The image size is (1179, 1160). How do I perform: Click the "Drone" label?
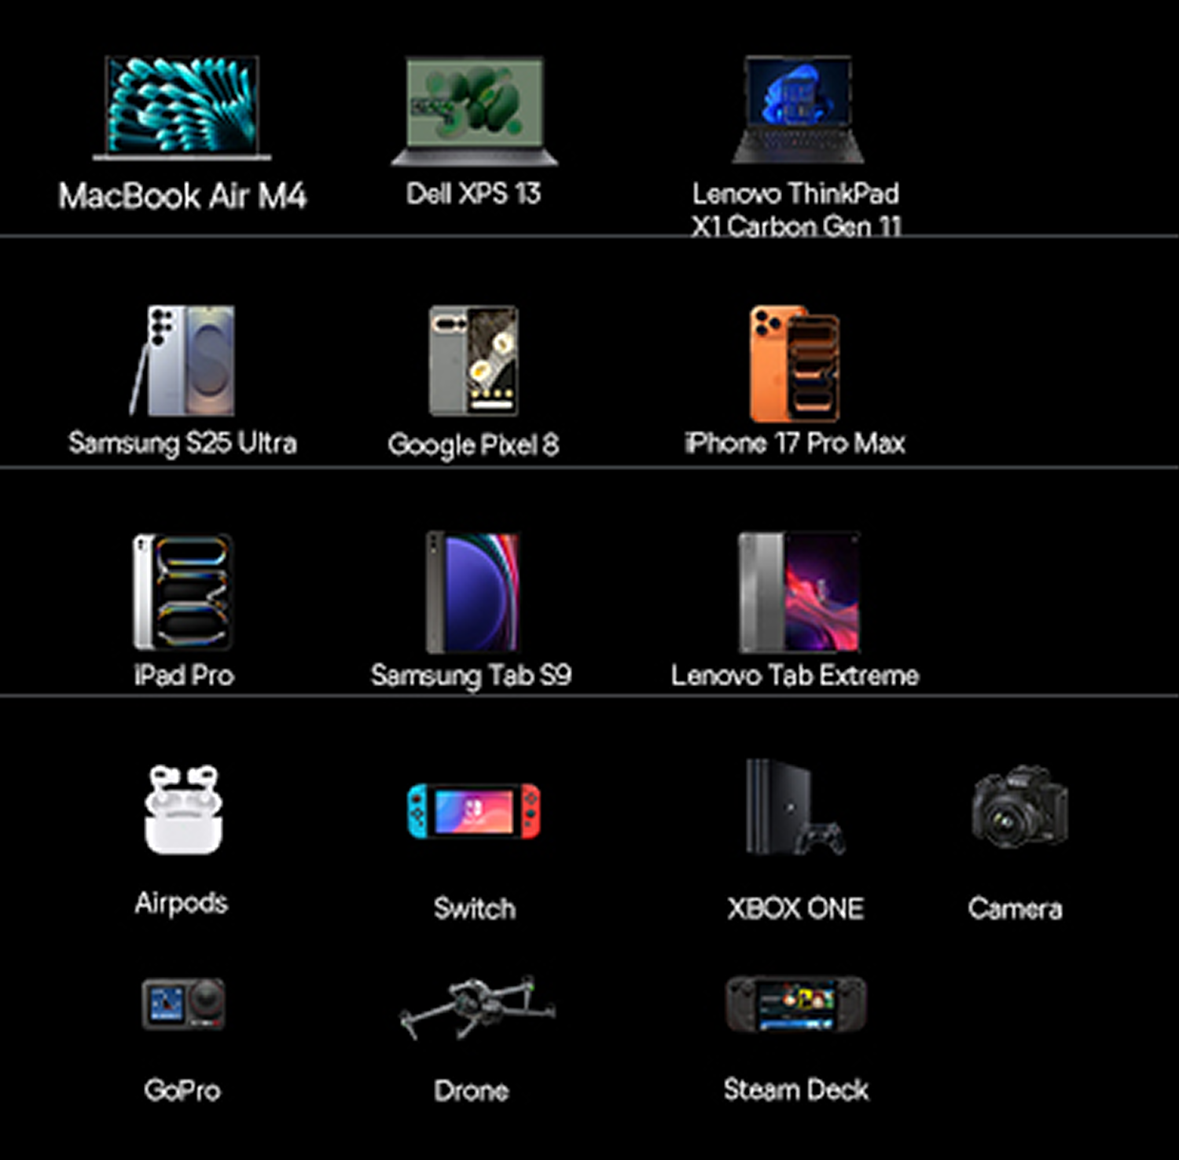pyautogui.click(x=472, y=1090)
